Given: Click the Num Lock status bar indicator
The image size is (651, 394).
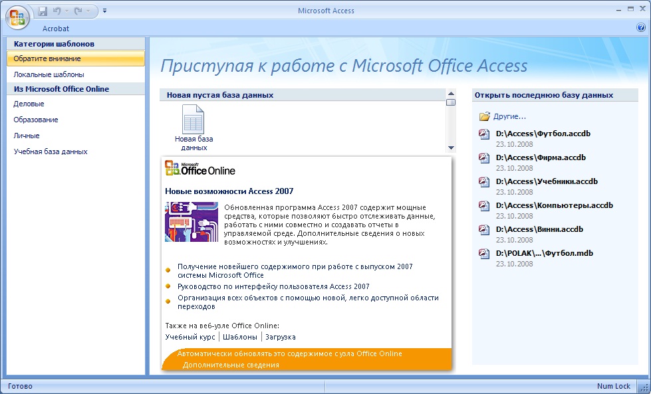Looking at the screenshot, I should [x=614, y=386].
